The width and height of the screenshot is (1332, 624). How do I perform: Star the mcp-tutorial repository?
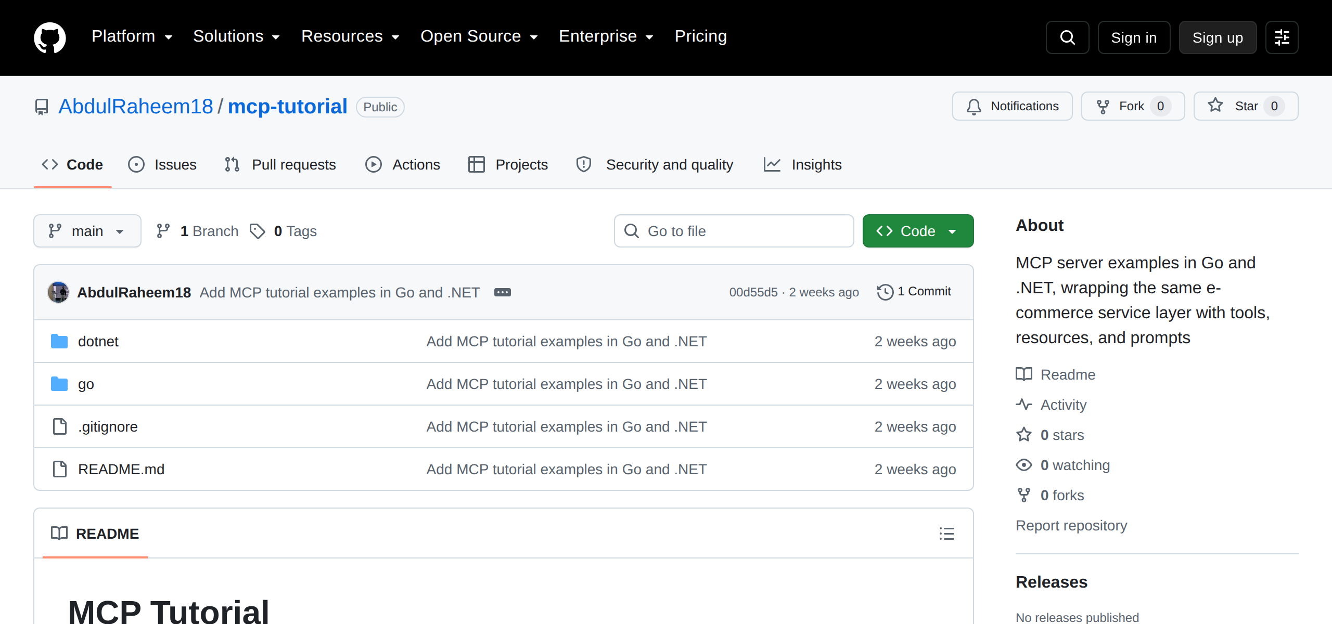click(x=1246, y=106)
